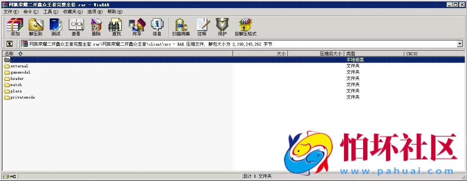Expand the archive path dropdown arrow
The image size is (467, 181).
[460, 44]
